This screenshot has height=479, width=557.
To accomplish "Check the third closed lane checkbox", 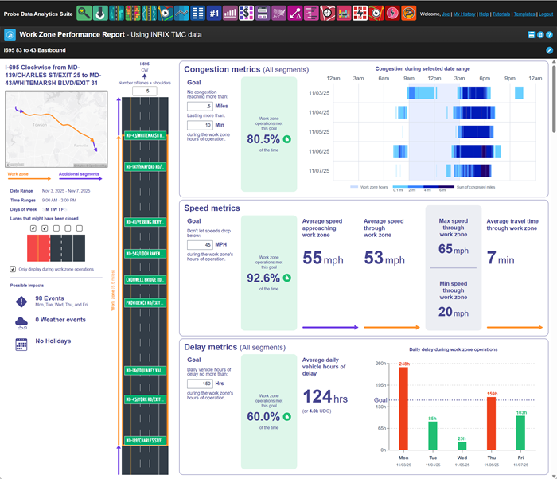I will (x=56, y=228).
